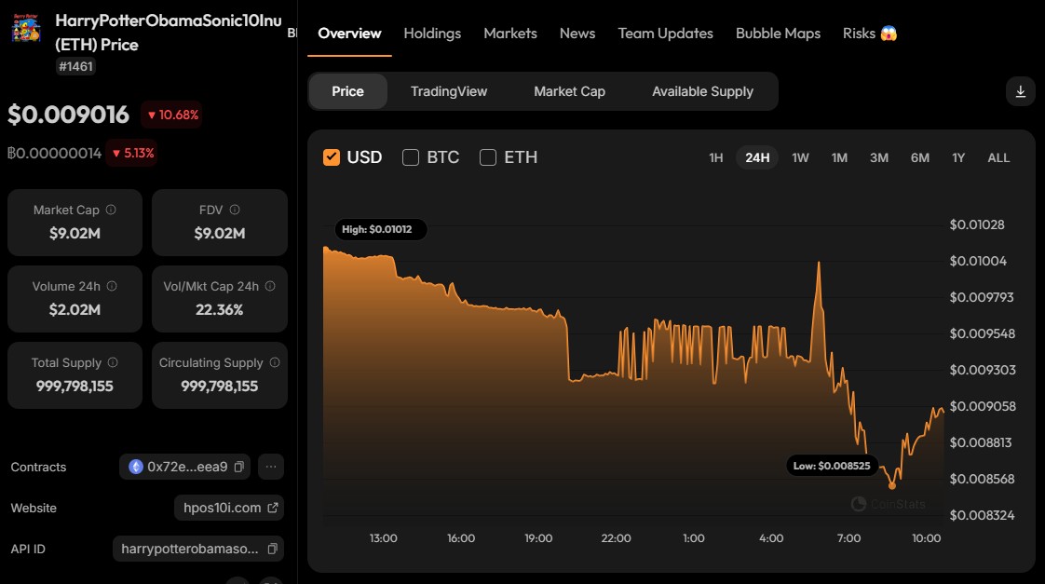Image resolution: width=1045 pixels, height=584 pixels.
Task: Uncheck the USD currency checkbox
Action: [332, 157]
